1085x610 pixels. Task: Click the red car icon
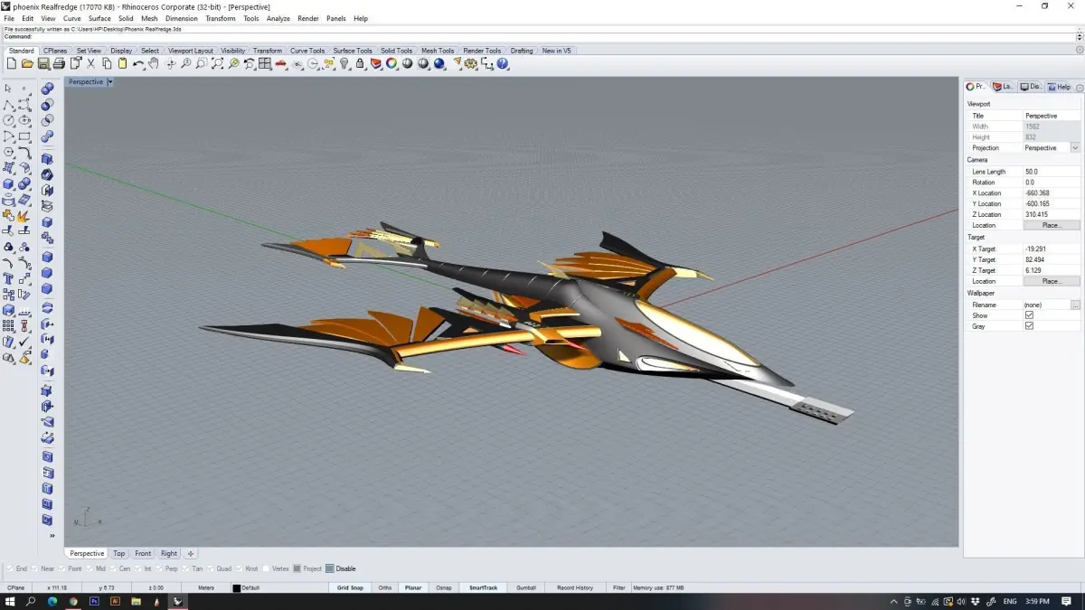[x=281, y=64]
